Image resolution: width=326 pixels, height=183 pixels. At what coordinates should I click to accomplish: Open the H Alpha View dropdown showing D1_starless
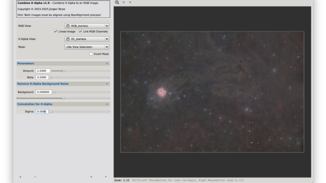(x=87, y=39)
